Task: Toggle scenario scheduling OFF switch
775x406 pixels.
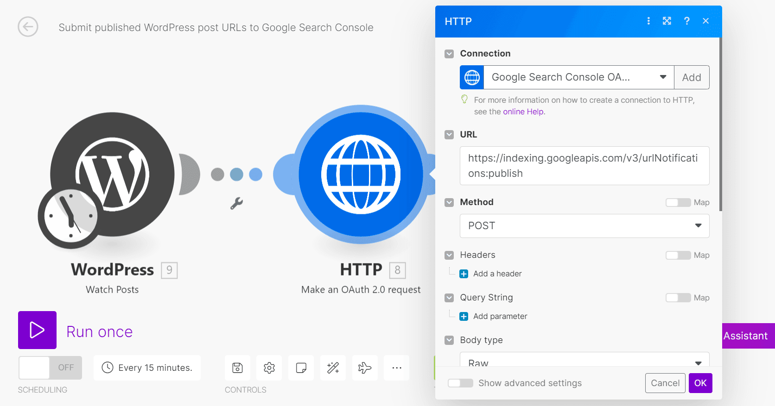Action: click(x=50, y=368)
